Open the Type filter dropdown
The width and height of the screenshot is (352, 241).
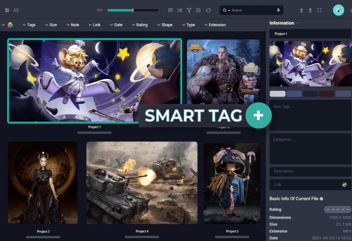tap(188, 25)
